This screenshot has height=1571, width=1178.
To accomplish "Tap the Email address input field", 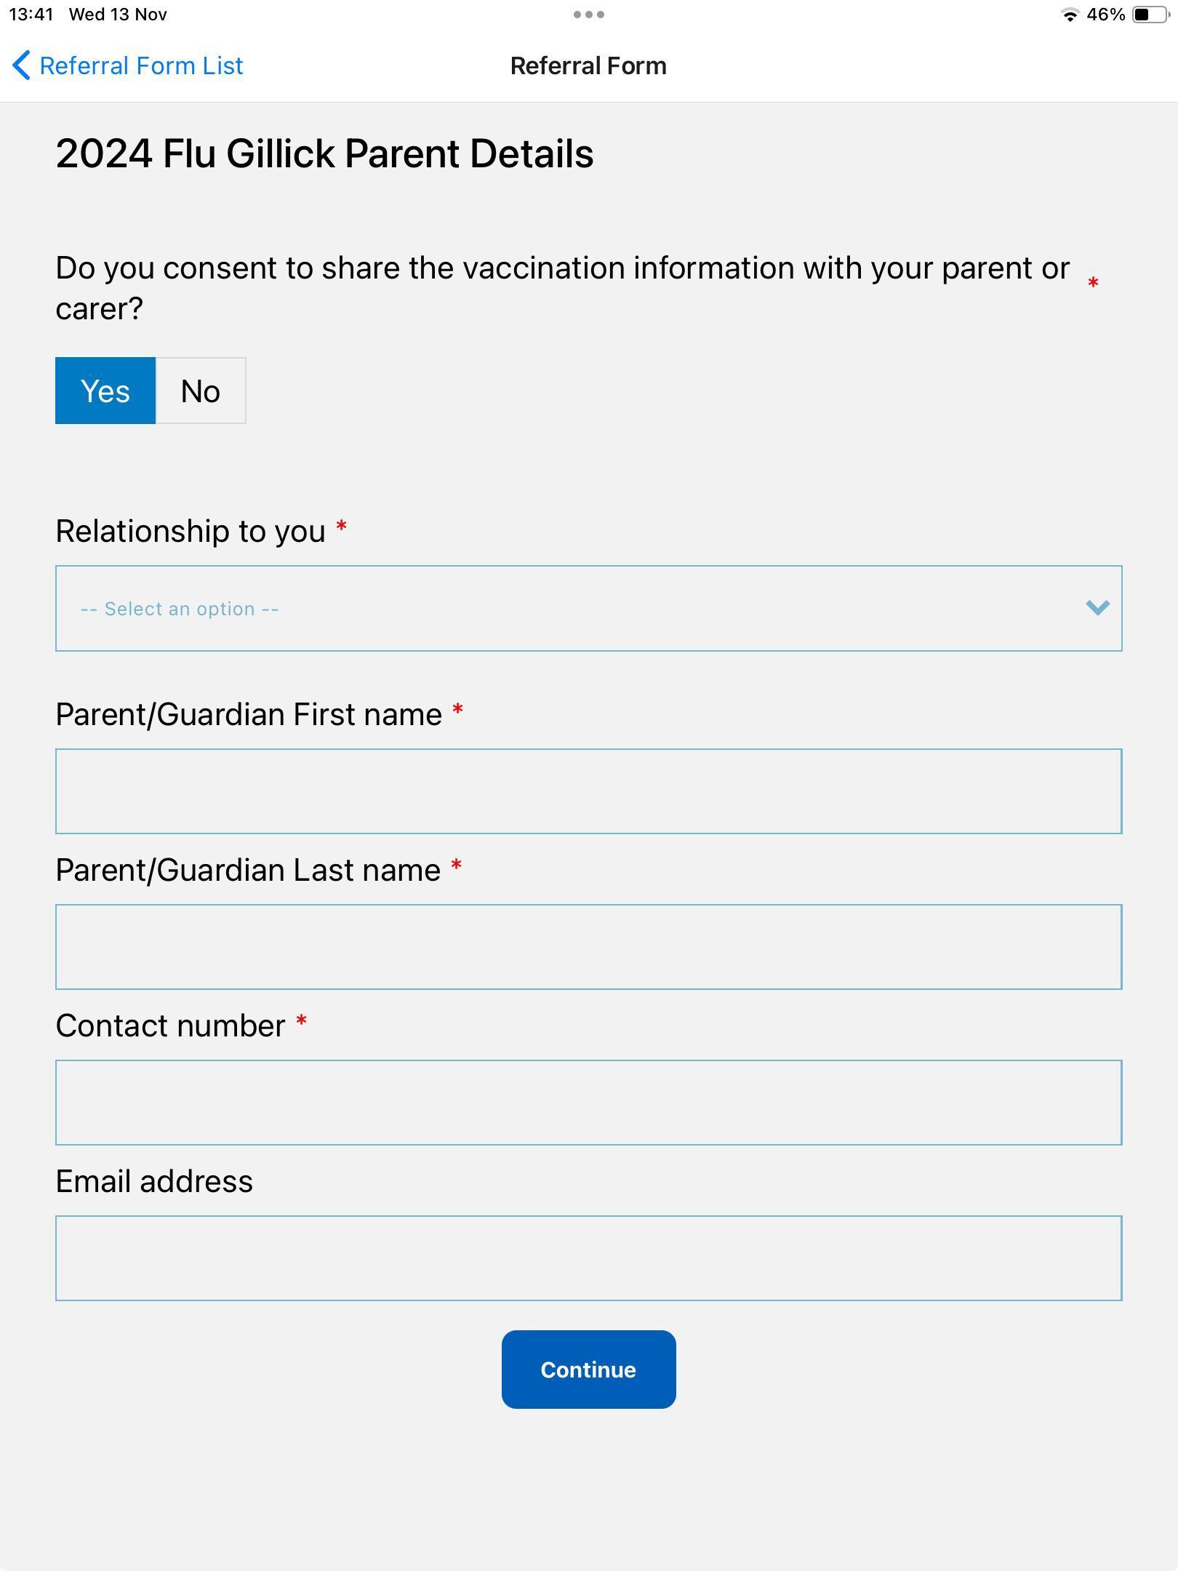I will click(x=588, y=1258).
